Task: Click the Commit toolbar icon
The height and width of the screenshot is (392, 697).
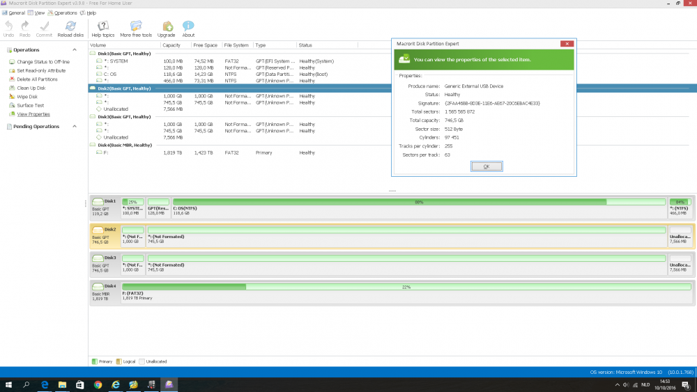Action: point(44,29)
